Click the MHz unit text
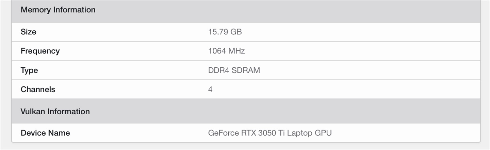The width and height of the screenshot is (490, 150). coord(237,51)
